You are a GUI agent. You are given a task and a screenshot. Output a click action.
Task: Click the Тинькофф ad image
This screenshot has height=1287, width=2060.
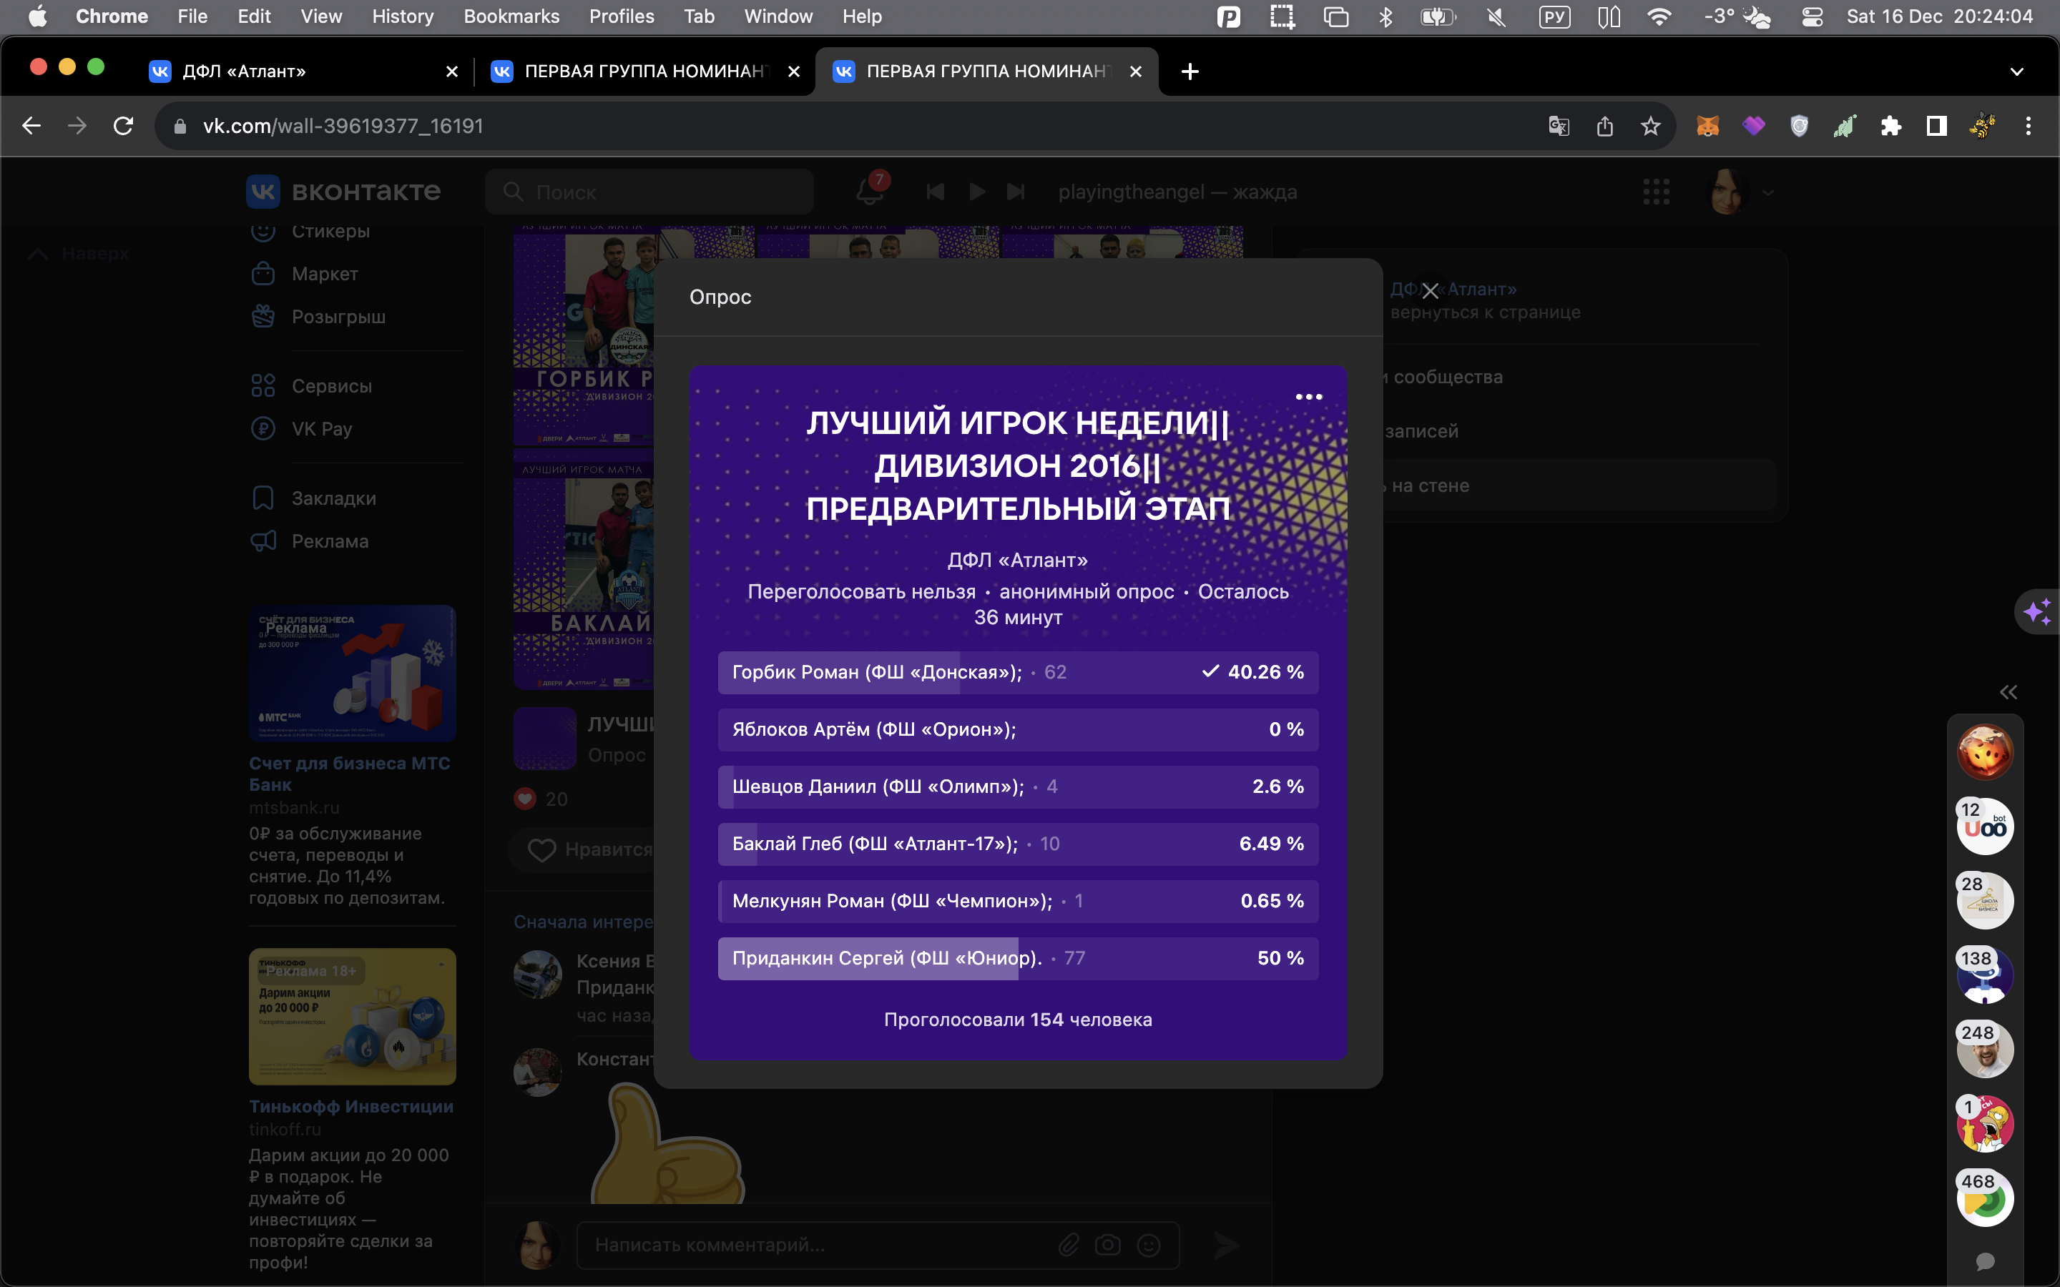pyautogui.click(x=353, y=1016)
